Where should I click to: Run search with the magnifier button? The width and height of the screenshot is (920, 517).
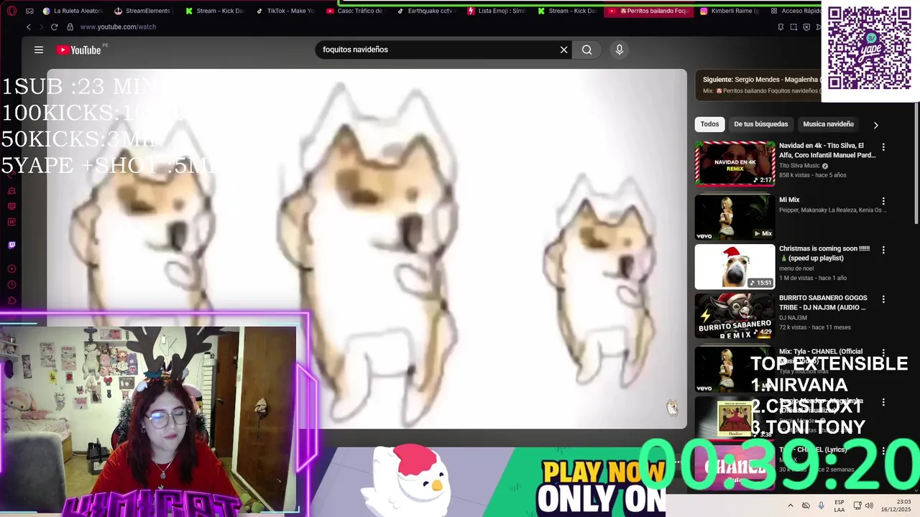pyautogui.click(x=587, y=50)
